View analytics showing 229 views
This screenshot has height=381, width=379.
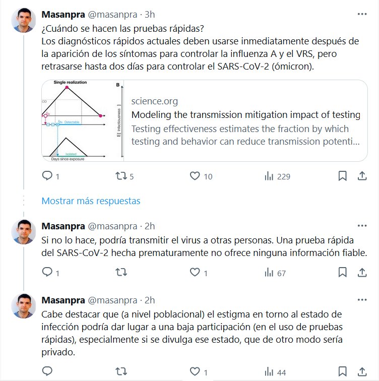click(269, 176)
